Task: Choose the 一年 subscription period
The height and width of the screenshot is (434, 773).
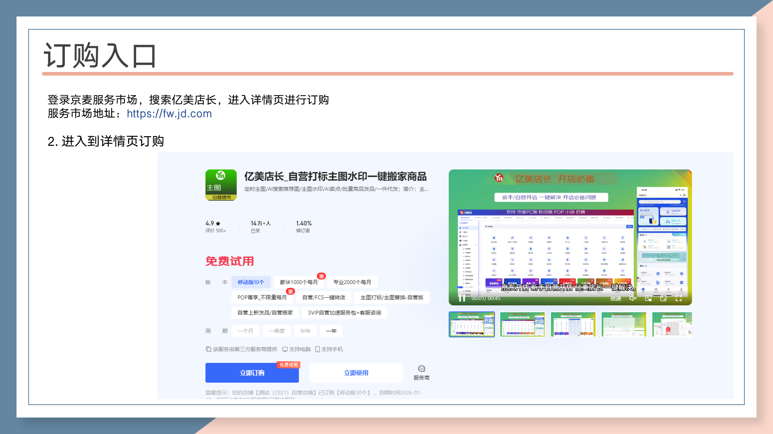Action: coord(331,331)
